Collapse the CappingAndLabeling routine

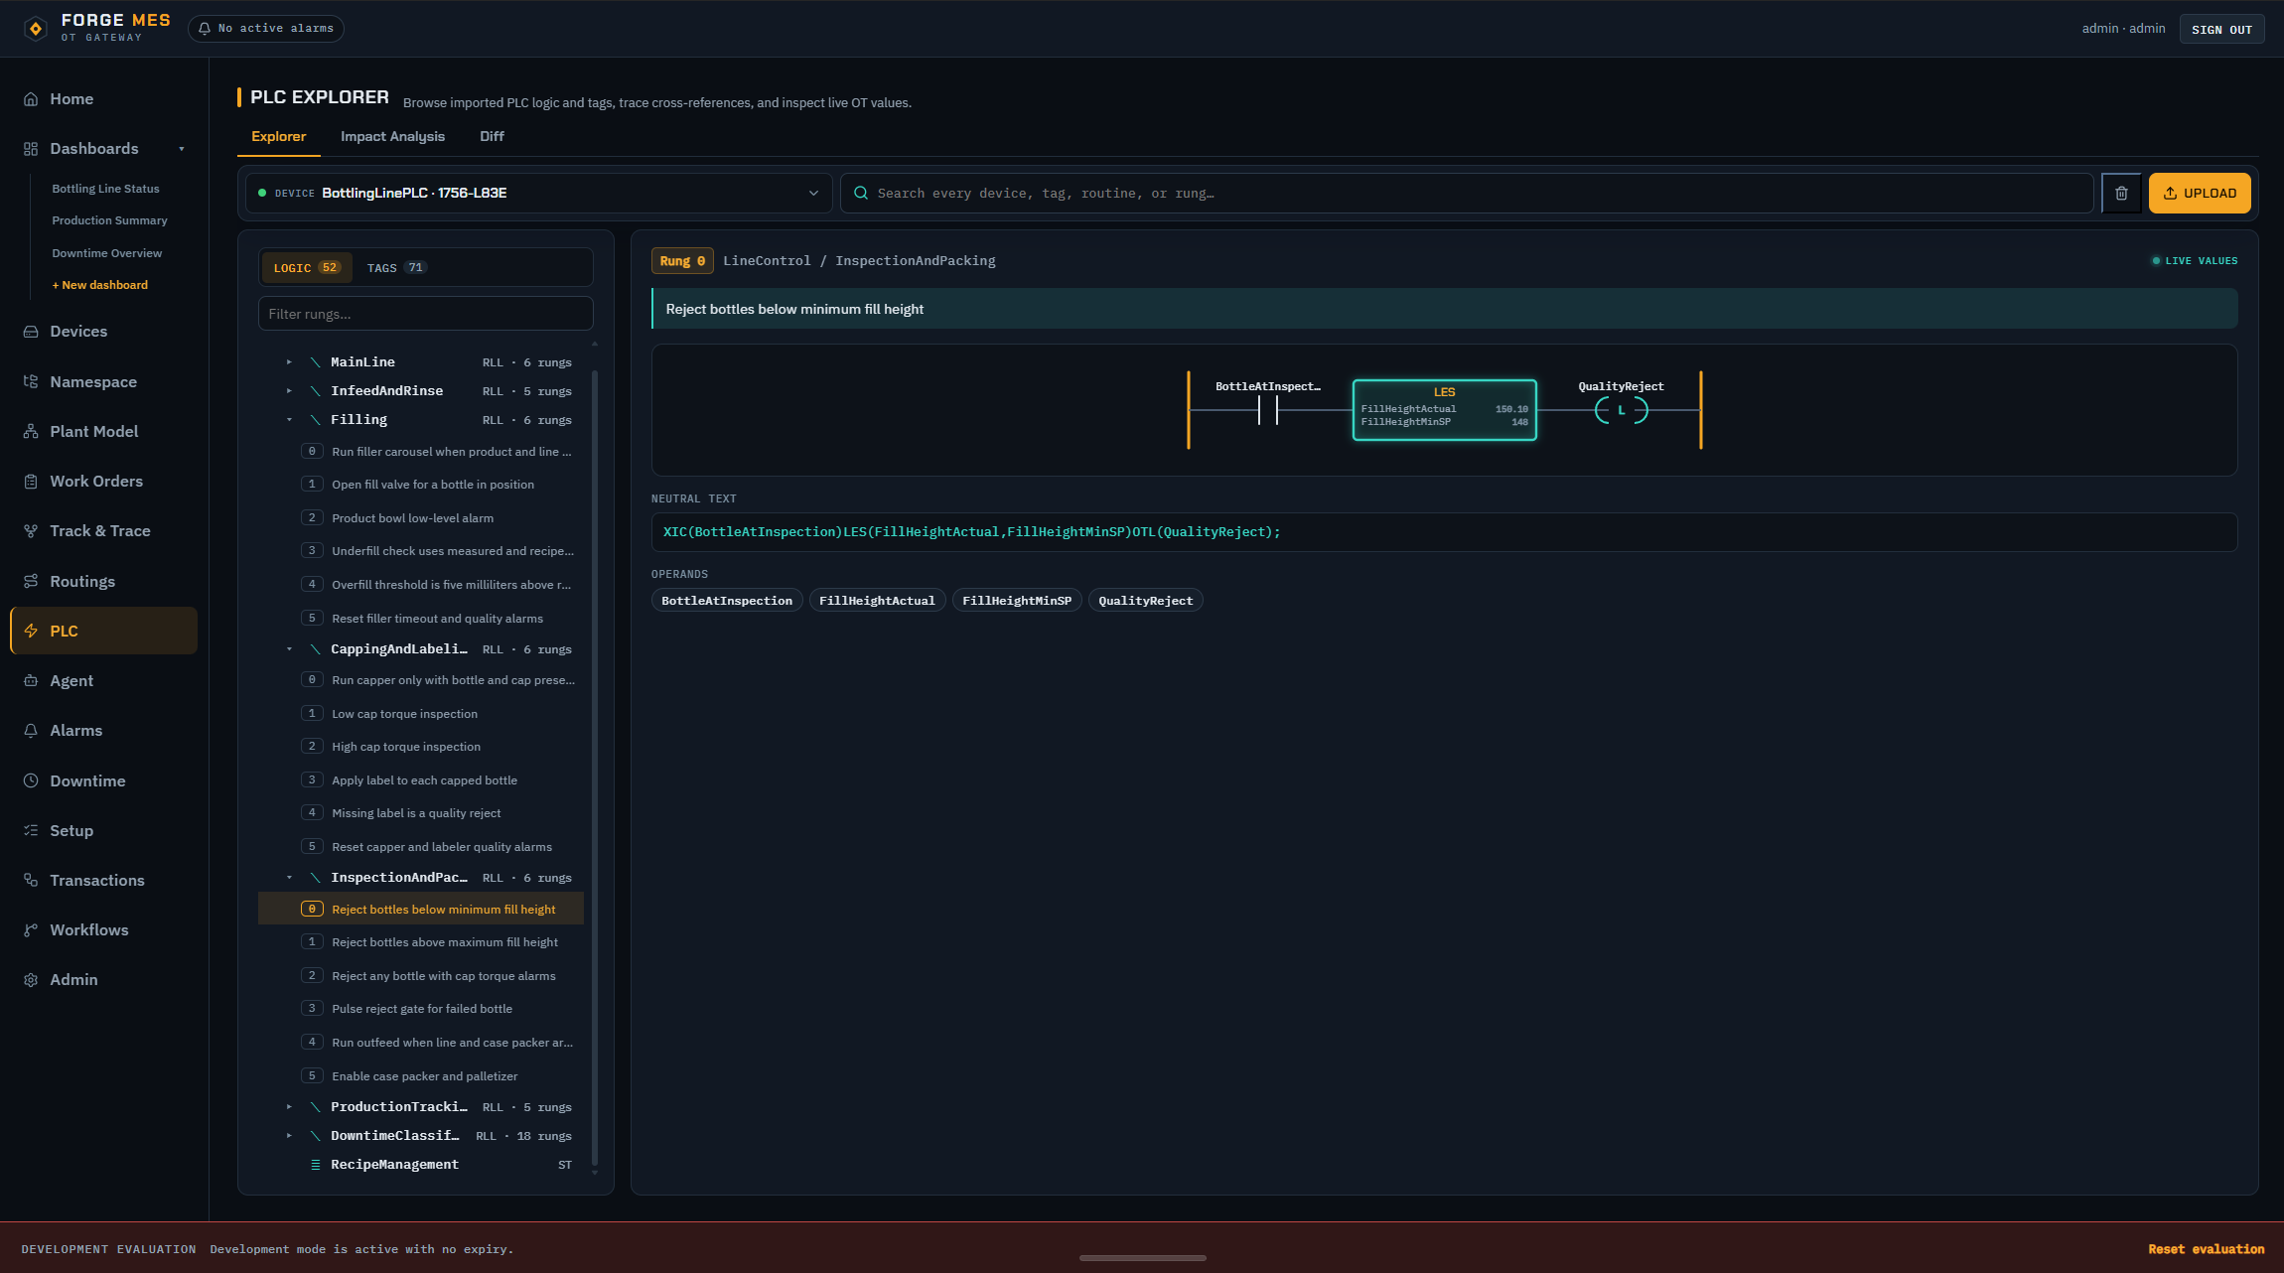pos(289,649)
